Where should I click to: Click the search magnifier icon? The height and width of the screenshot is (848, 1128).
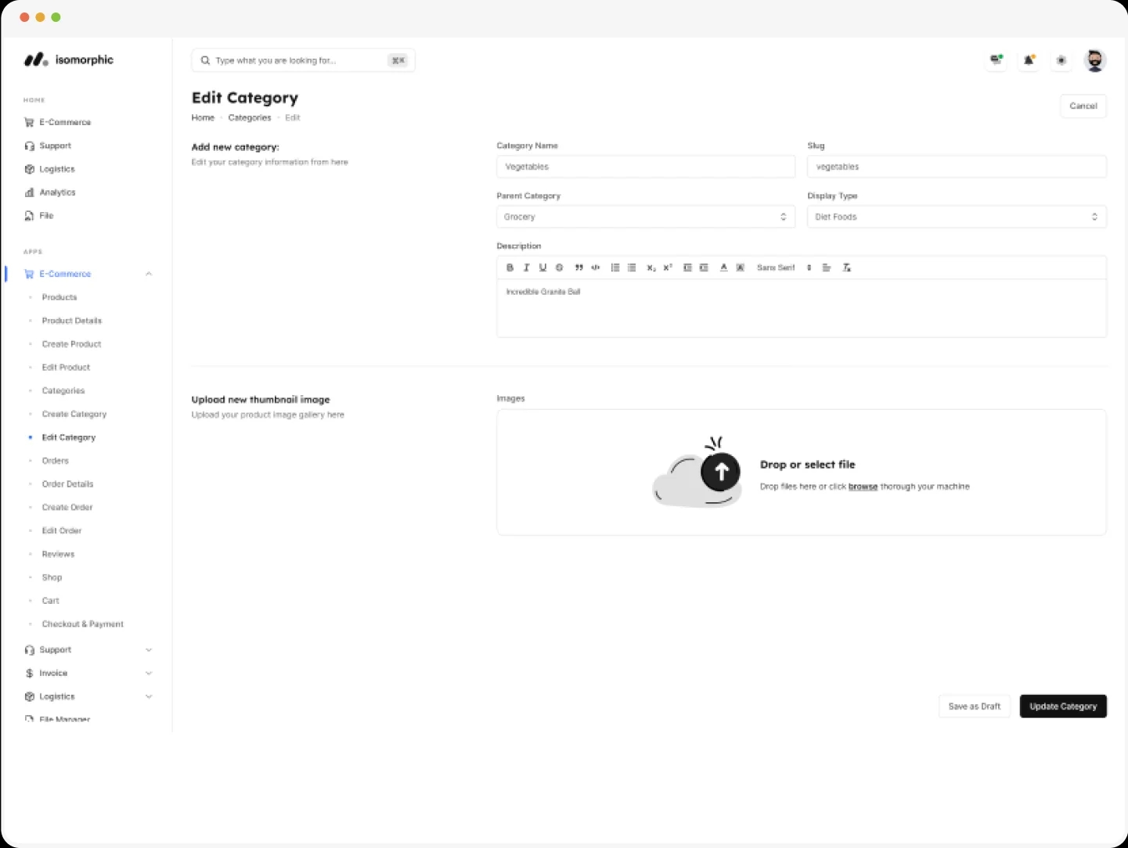[205, 60]
